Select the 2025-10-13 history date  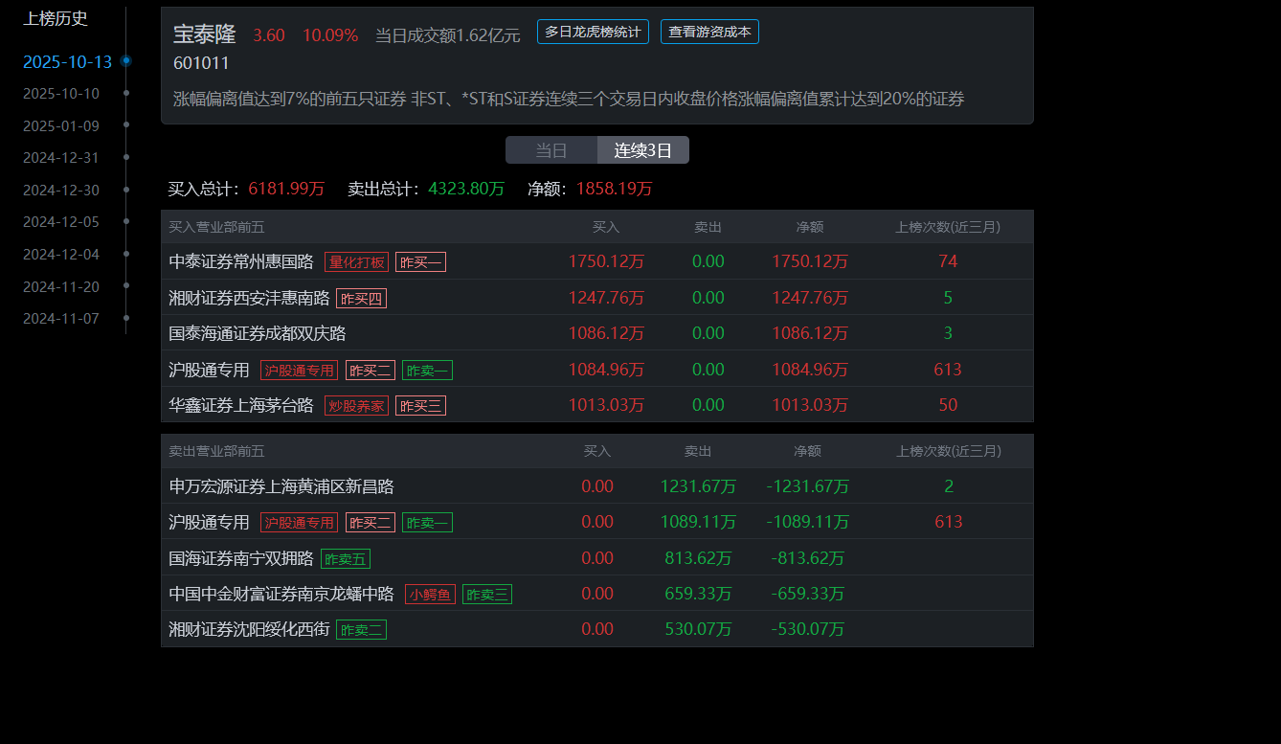[67, 62]
